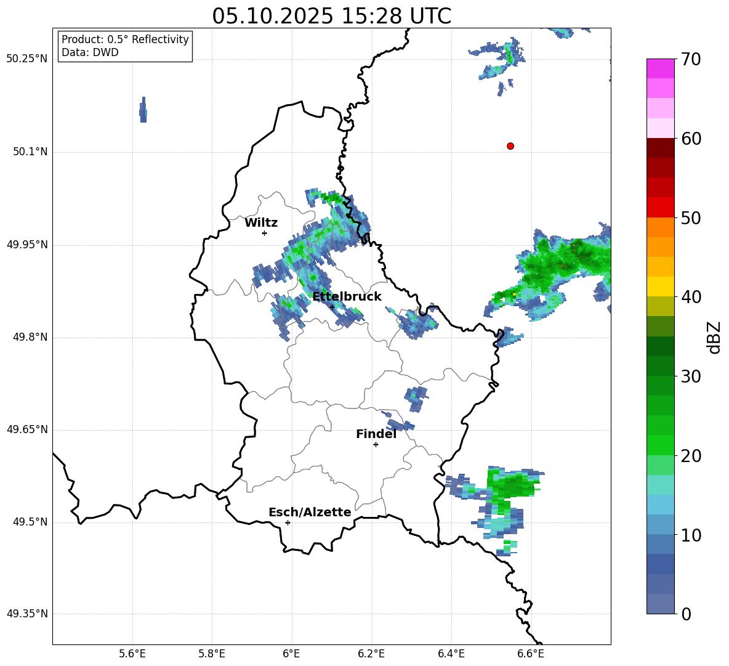The image size is (729, 666).
Task: Click the 49.95°N latitude label
Action: [x=27, y=245]
